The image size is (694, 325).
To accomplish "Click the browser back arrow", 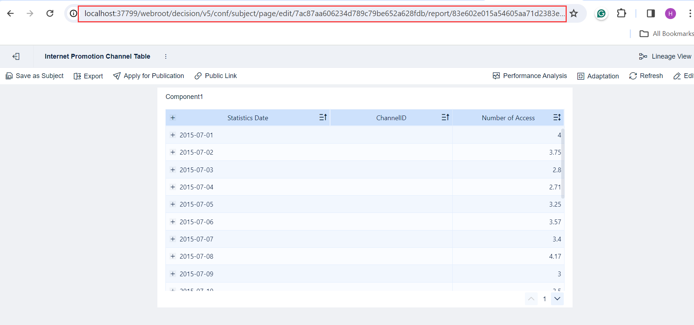I will tap(10, 14).
